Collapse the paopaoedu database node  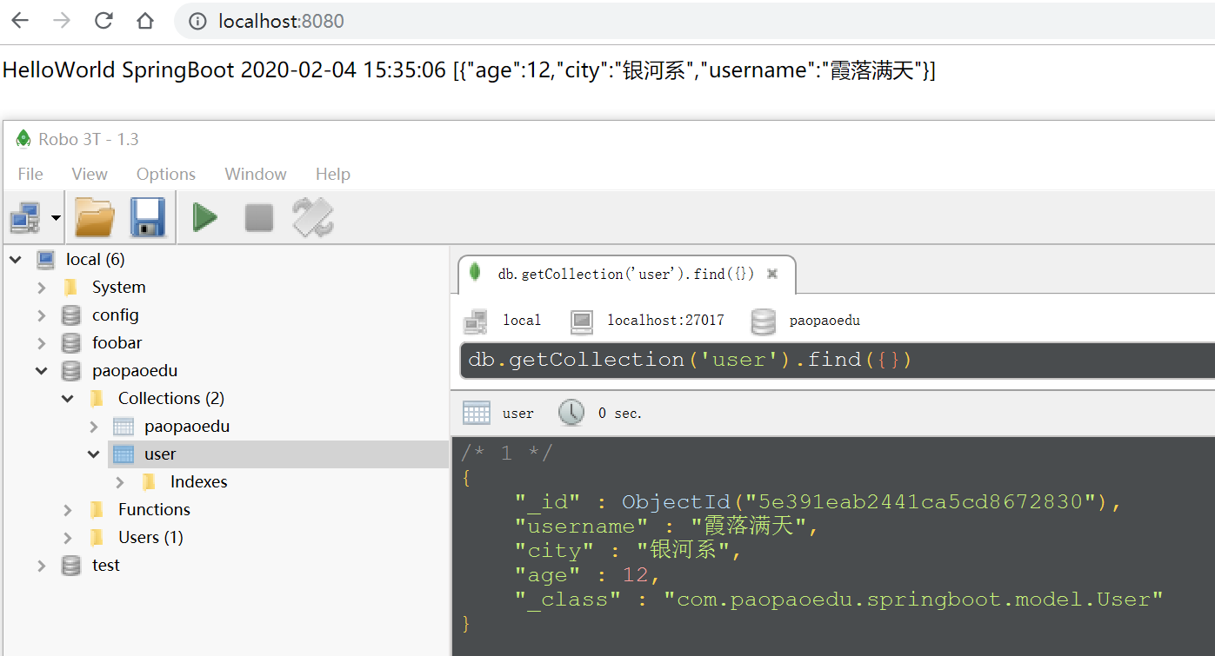41,370
